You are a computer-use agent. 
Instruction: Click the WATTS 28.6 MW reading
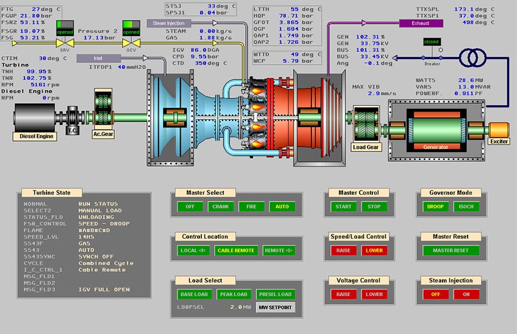471,80
